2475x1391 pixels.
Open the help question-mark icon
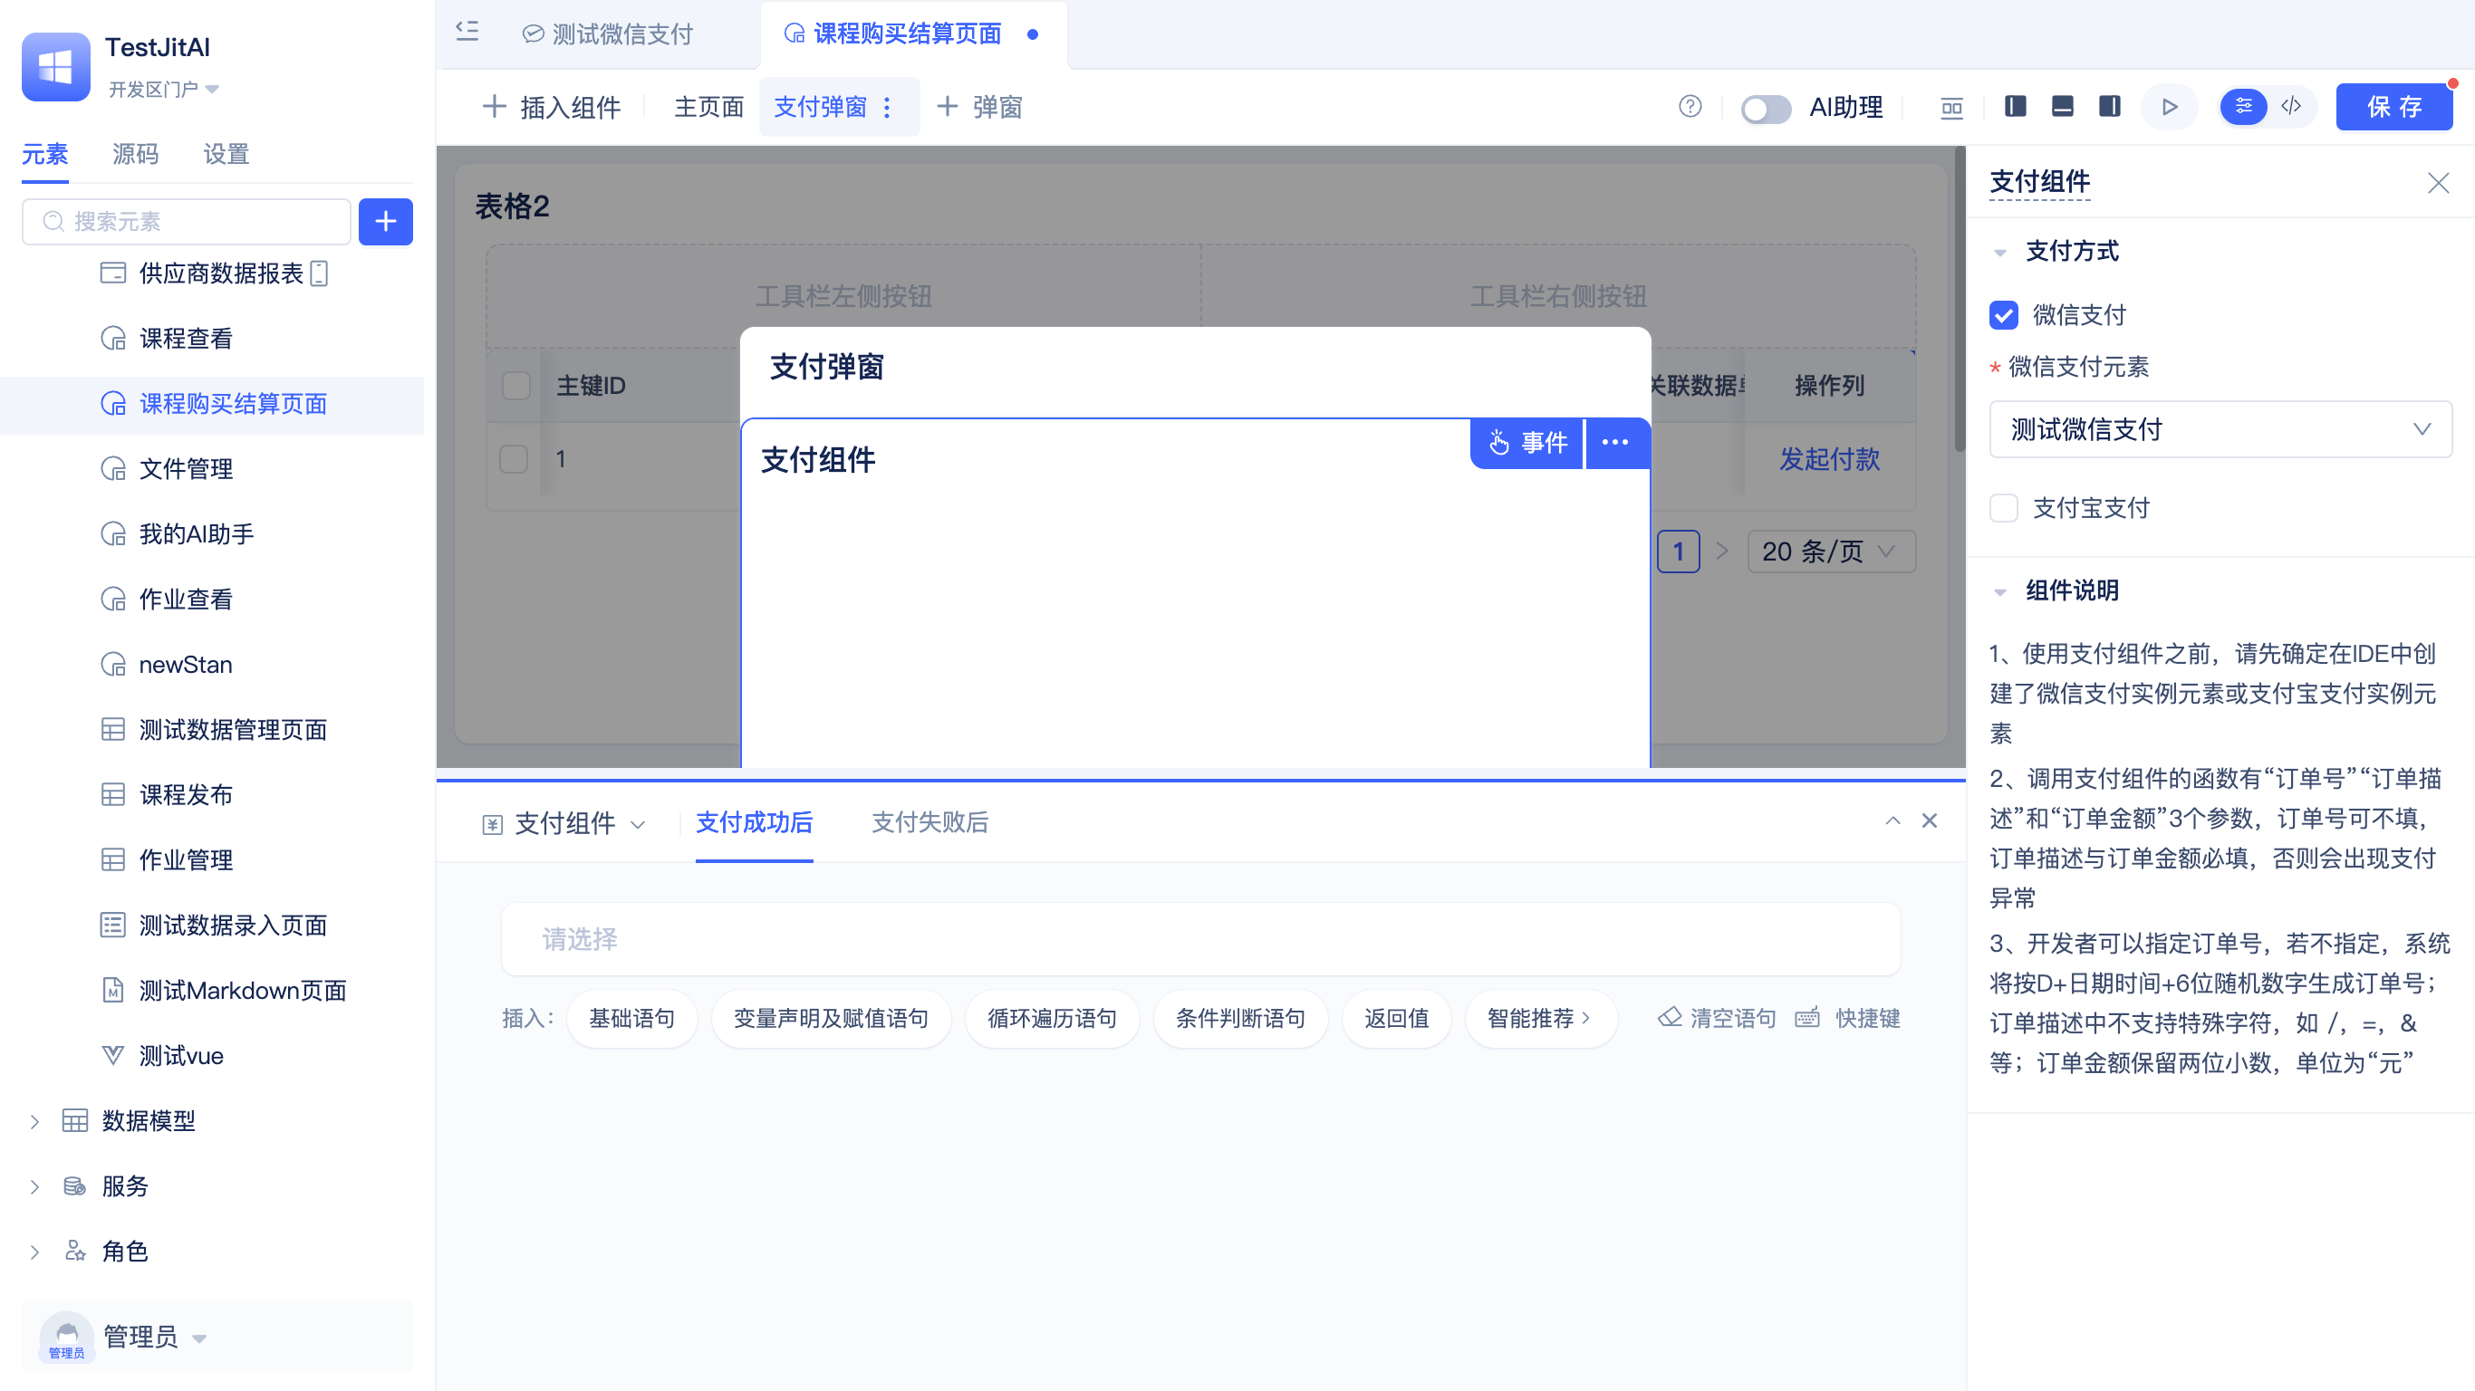[1690, 107]
